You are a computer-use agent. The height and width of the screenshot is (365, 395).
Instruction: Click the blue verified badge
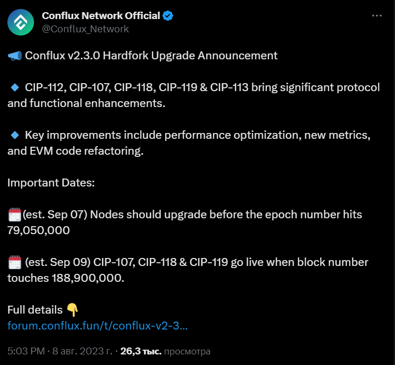click(x=168, y=16)
